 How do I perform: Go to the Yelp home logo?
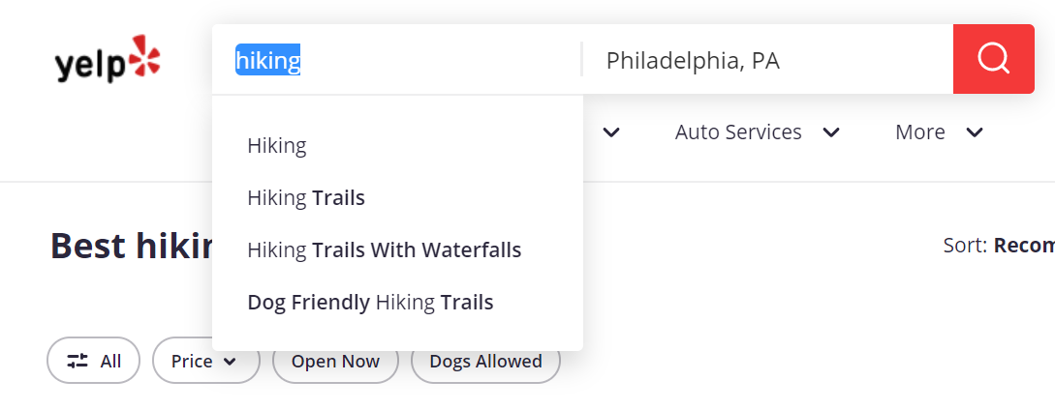[x=108, y=59]
